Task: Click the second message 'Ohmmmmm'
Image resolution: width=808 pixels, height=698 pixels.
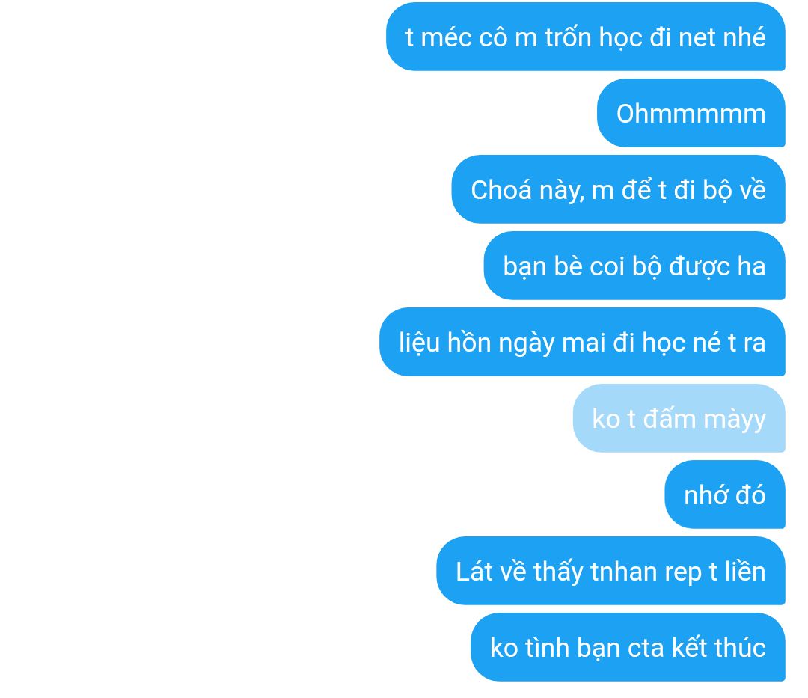Action: 691,113
